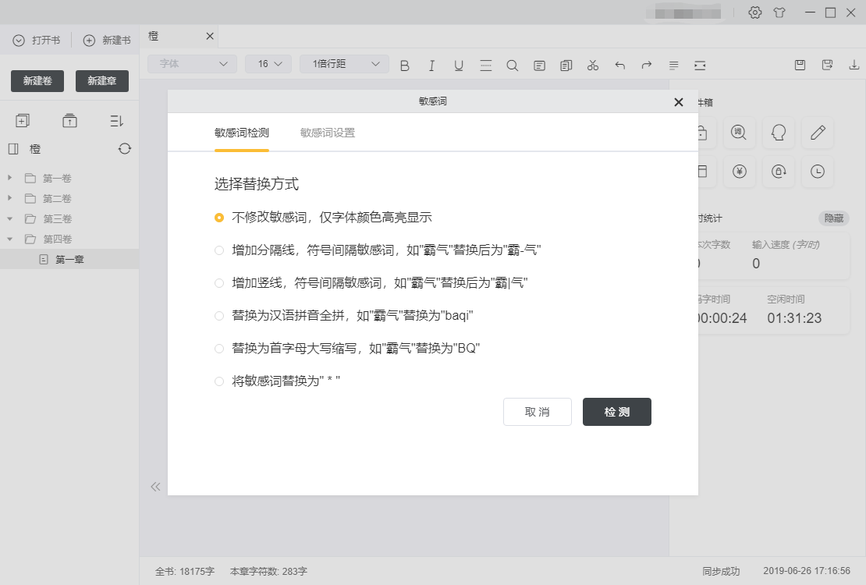Screen dimensions: 866x585
Task: Open the font size 16 dropdown
Action: 268,63
